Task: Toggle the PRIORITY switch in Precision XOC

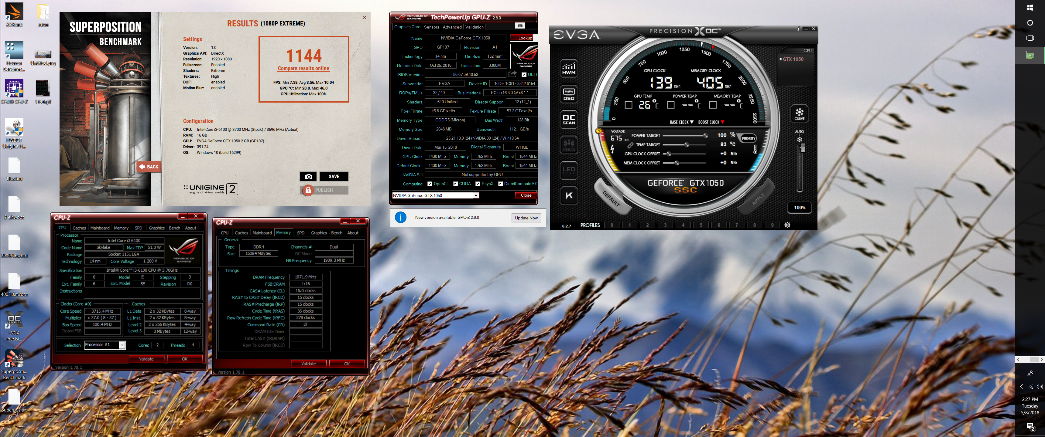Action: tap(748, 138)
